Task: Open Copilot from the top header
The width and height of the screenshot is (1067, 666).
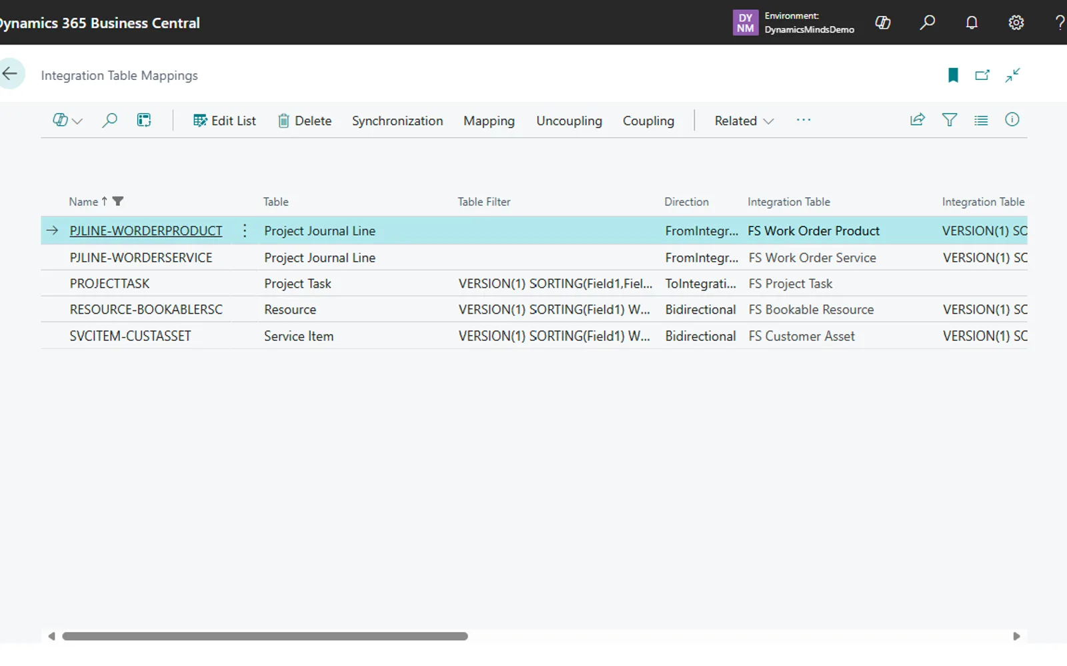Action: [883, 23]
